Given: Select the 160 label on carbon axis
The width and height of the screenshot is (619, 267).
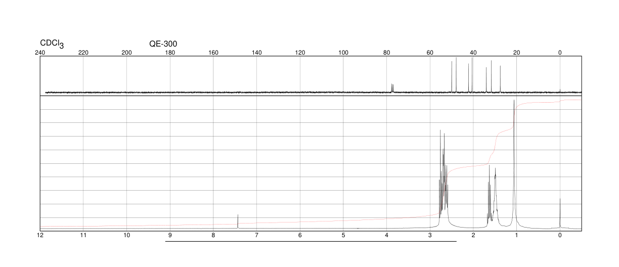Looking at the screenshot, I should pos(213,53).
